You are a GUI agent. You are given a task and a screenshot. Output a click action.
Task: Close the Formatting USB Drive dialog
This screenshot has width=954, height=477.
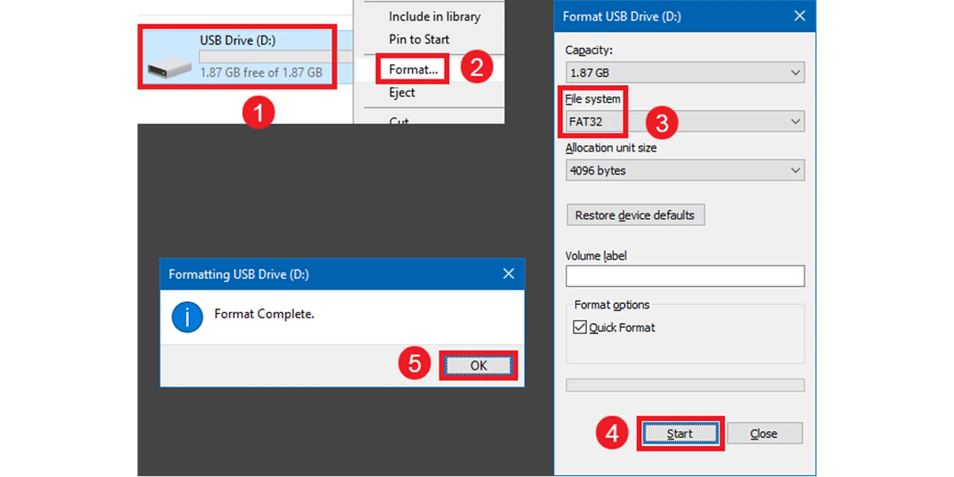508,274
